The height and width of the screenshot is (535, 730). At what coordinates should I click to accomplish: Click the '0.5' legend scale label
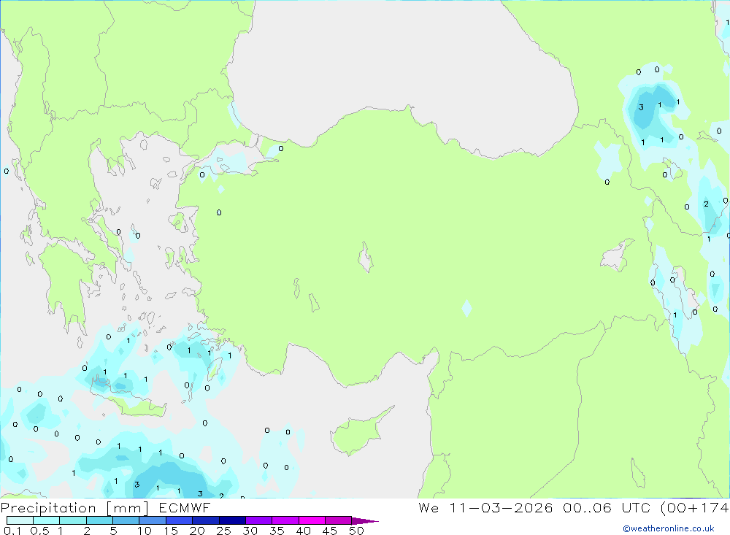tap(39, 531)
